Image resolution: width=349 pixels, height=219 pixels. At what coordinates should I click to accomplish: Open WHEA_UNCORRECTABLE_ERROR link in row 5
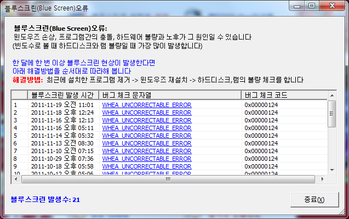(147, 136)
